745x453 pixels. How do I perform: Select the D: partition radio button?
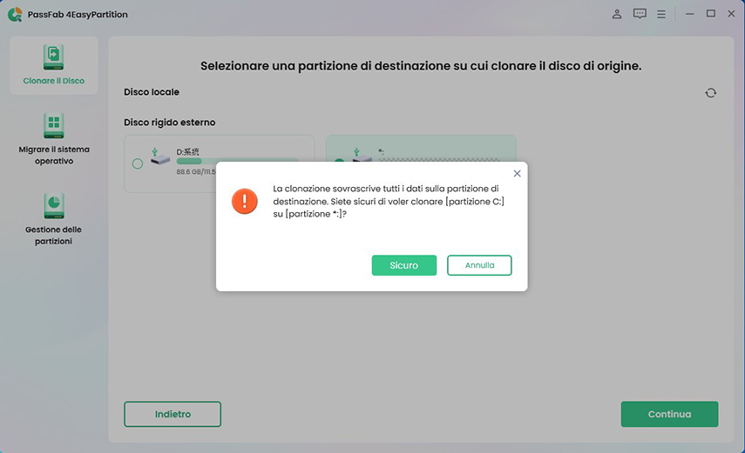[138, 163]
